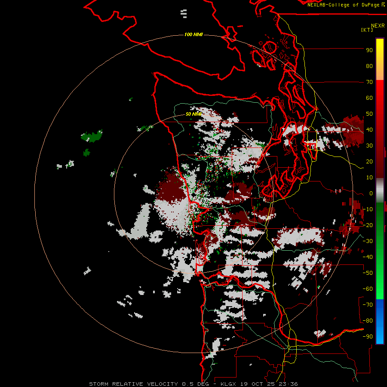The image size is (387, 387).
Task: Click the 0.5 DEG tilt text
Action: tap(196, 384)
